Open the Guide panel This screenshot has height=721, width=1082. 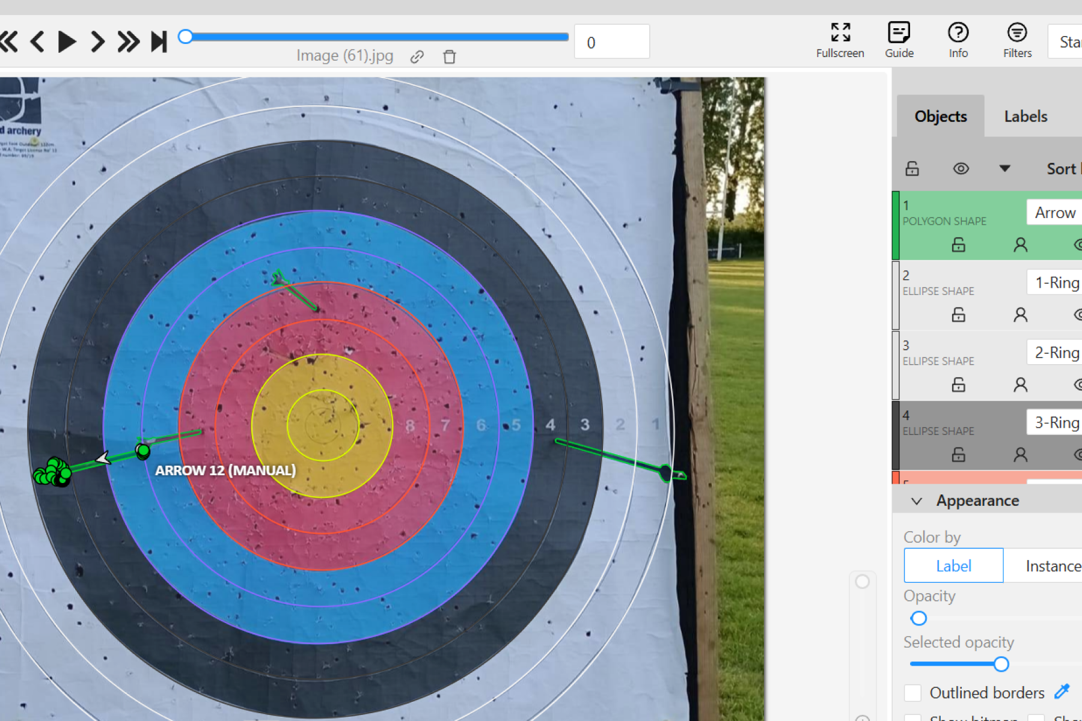(x=899, y=40)
